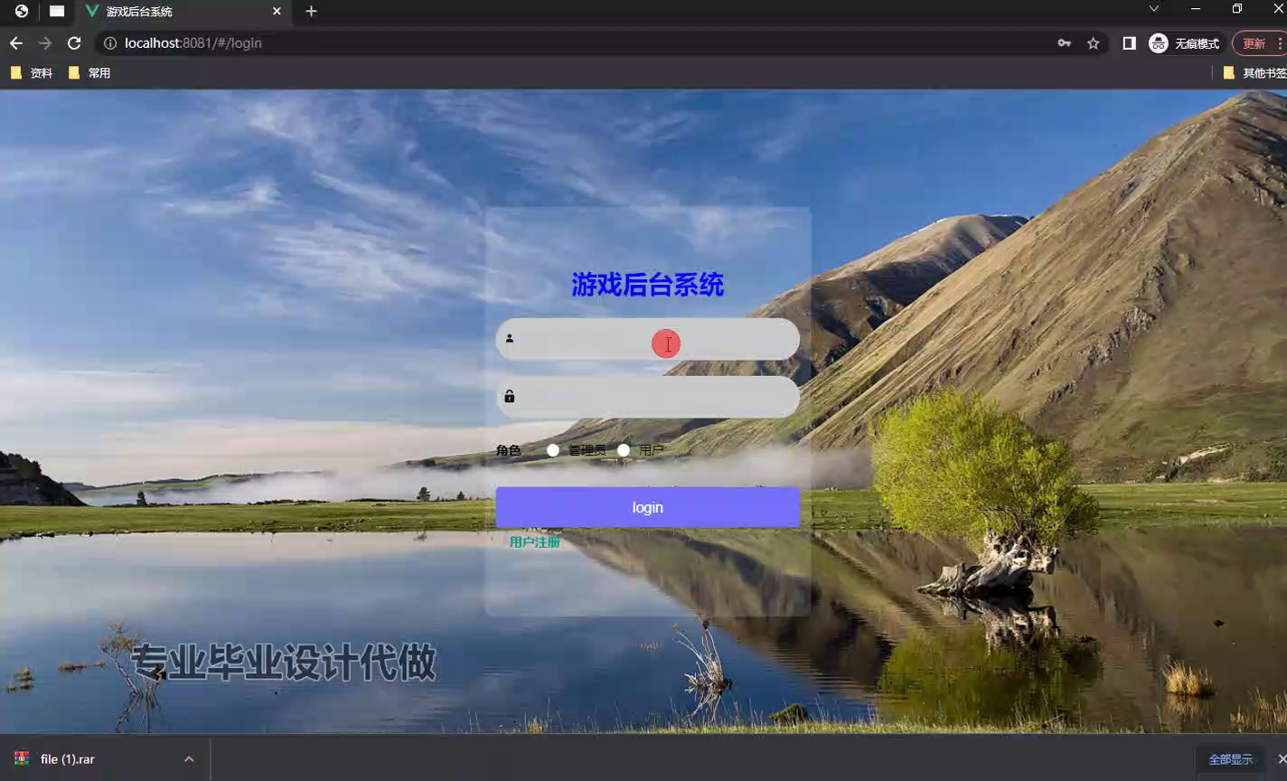Click the site info icon in address bar
1287x781 pixels.
click(110, 43)
